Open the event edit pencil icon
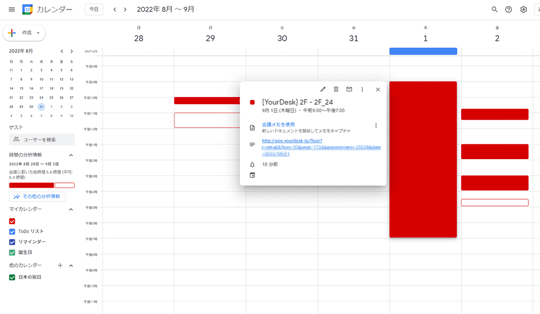This screenshot has width=540, height=314. coord(323,89)
